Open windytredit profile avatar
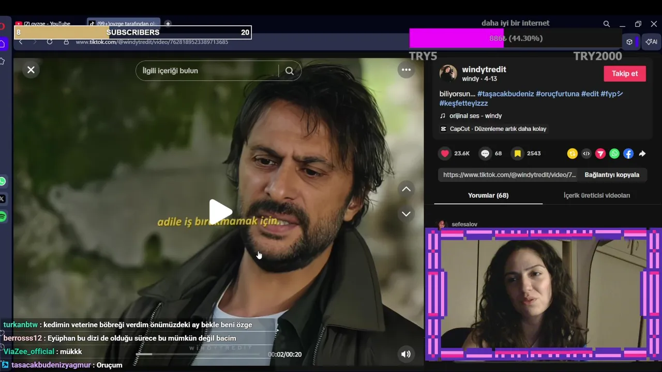This screenshot has height=372, width=662. 448,73
